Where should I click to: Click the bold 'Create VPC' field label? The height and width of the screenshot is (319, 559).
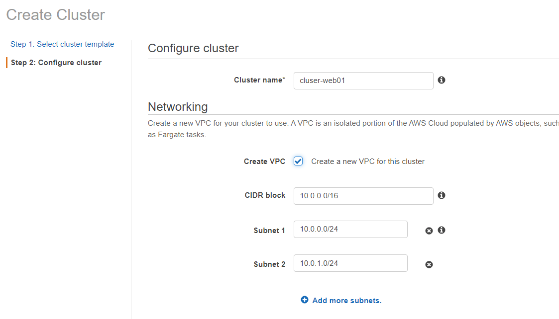click(264, 161)
